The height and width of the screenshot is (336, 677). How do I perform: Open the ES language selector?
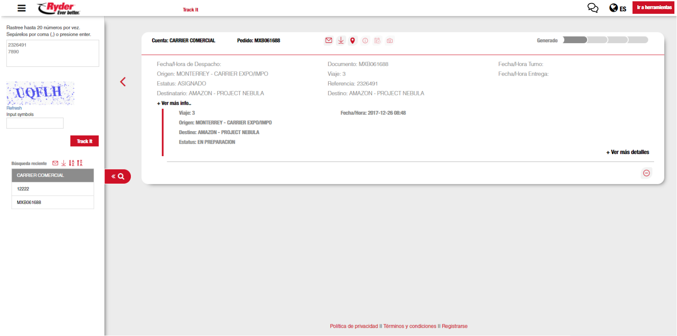tap(617, 8)
